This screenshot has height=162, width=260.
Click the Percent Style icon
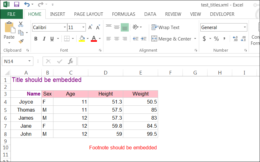216,39
